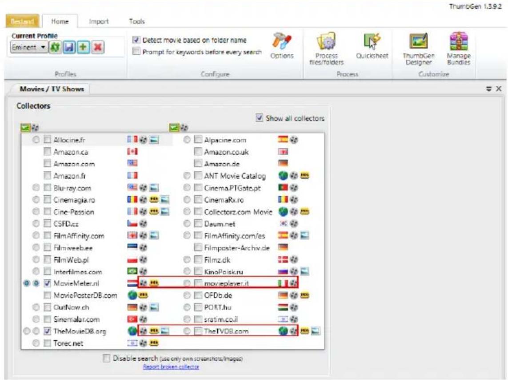Check Disable search option

click(106, 358)
